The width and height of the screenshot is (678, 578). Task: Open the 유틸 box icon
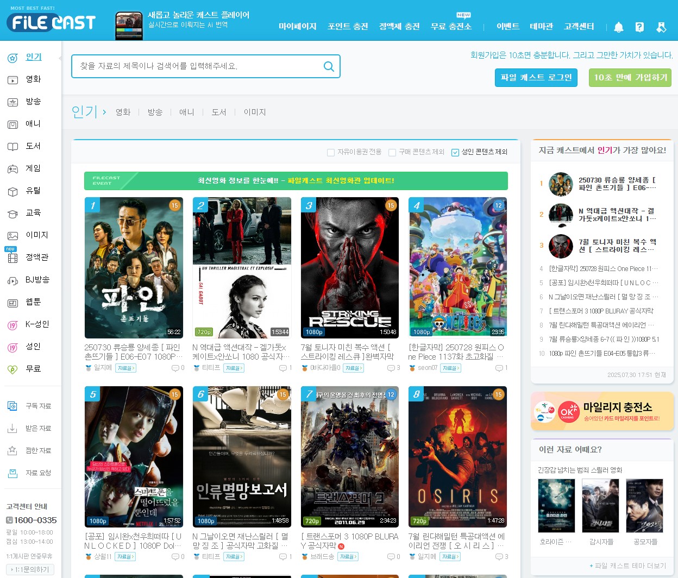(12, 191)
